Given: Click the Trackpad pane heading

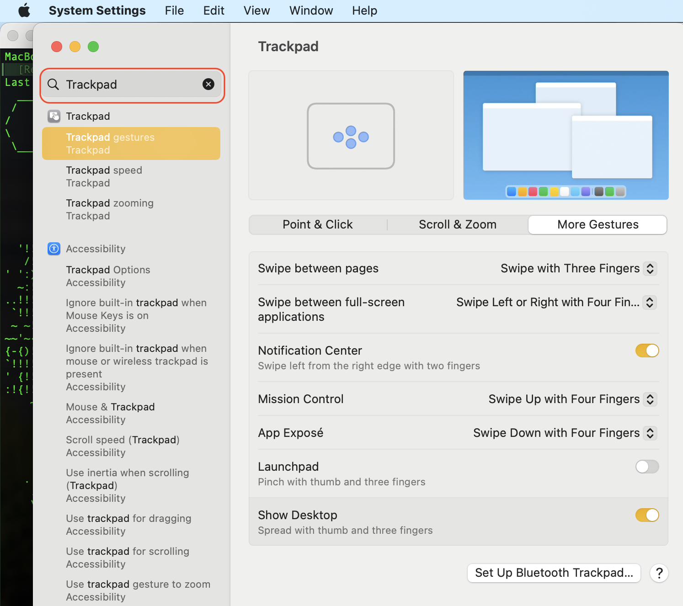Looking at the screenshot, I should point(288,47).
